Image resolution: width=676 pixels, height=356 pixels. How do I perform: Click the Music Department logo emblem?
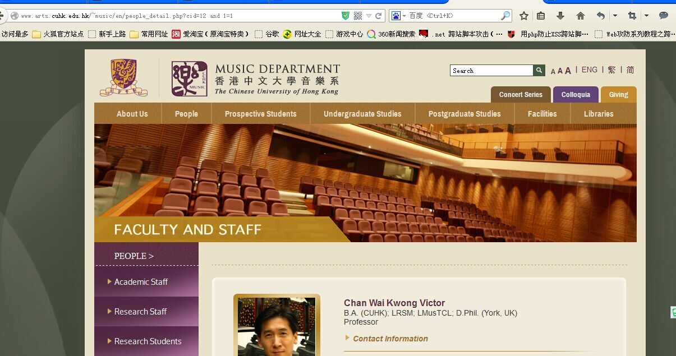pos(189,79)
